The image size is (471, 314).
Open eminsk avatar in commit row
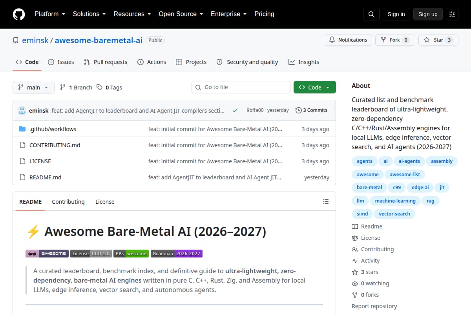point(22,111)
